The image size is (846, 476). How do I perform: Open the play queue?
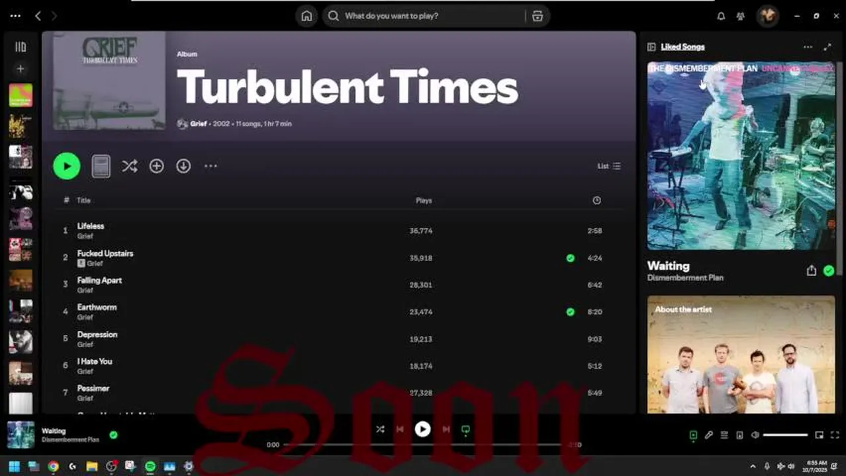724,435
